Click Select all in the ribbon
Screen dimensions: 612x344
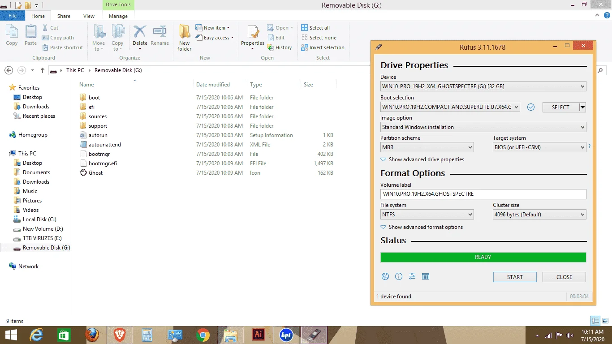315,28
